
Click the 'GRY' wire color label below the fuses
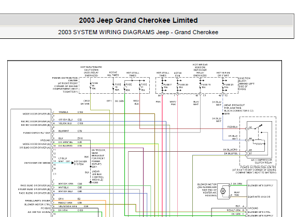tap(109, 101)
